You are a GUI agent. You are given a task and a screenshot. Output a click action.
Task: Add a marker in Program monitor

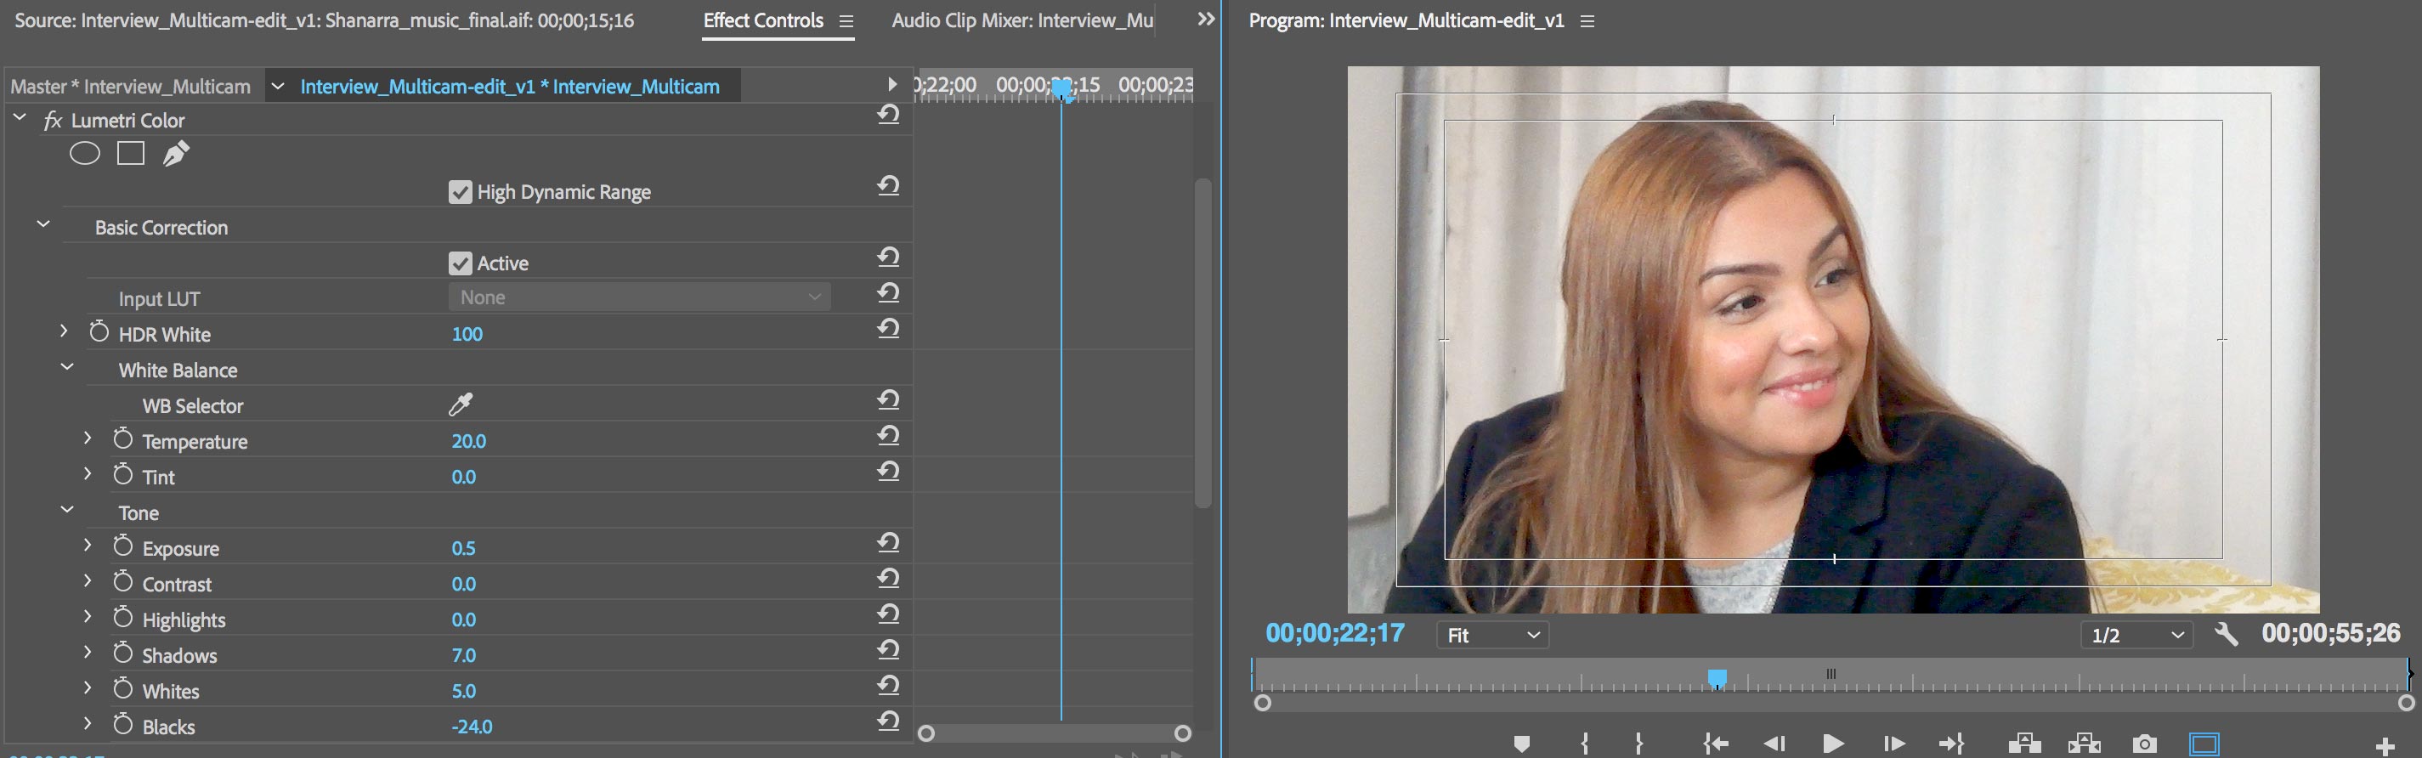tap(1521, 744)
